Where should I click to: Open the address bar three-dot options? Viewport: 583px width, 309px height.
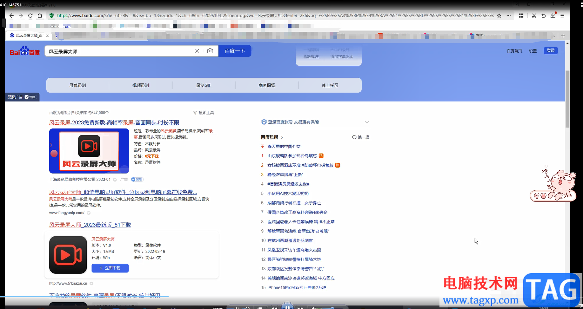point(509,16)
